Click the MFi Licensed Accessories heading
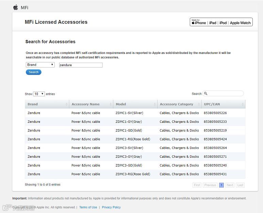This screenshot has width=263, height=213. (56, 22)
